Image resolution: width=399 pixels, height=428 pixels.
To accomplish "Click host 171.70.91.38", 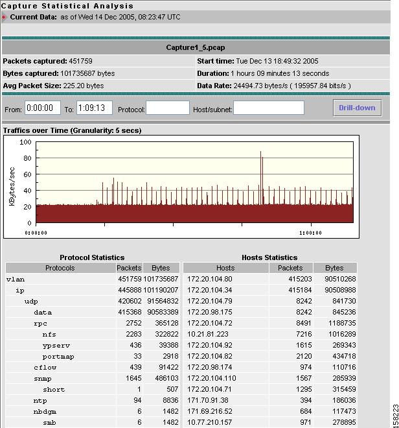I will click(208, 400).
